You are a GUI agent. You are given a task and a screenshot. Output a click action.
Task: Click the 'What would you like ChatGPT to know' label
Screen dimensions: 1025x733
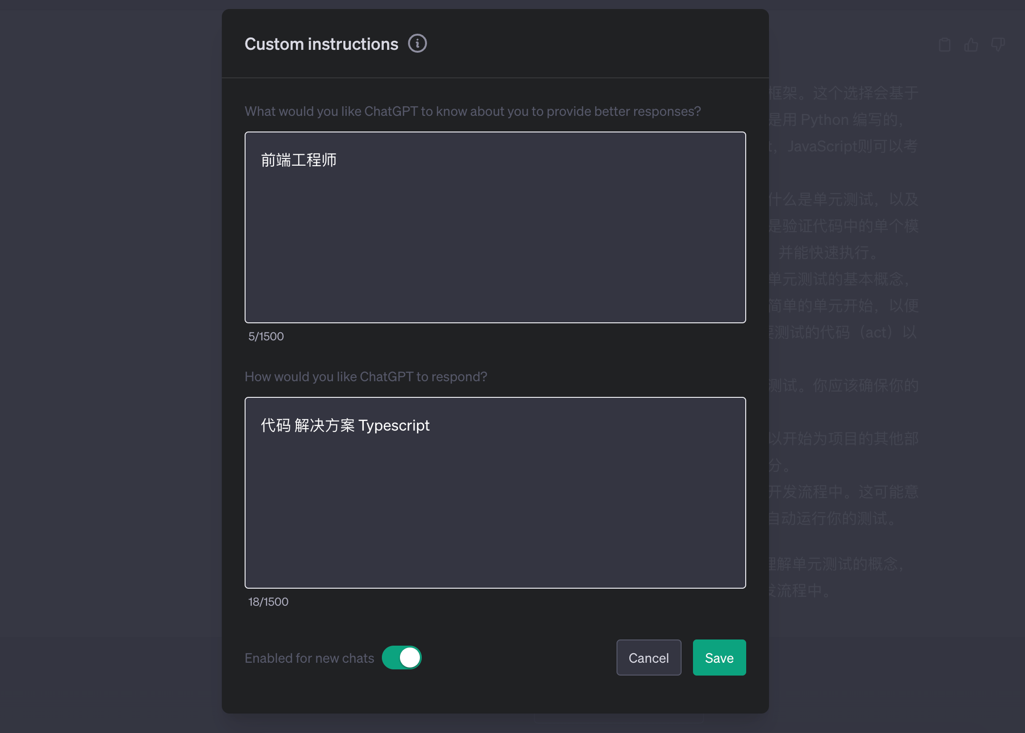click(472, 111)
